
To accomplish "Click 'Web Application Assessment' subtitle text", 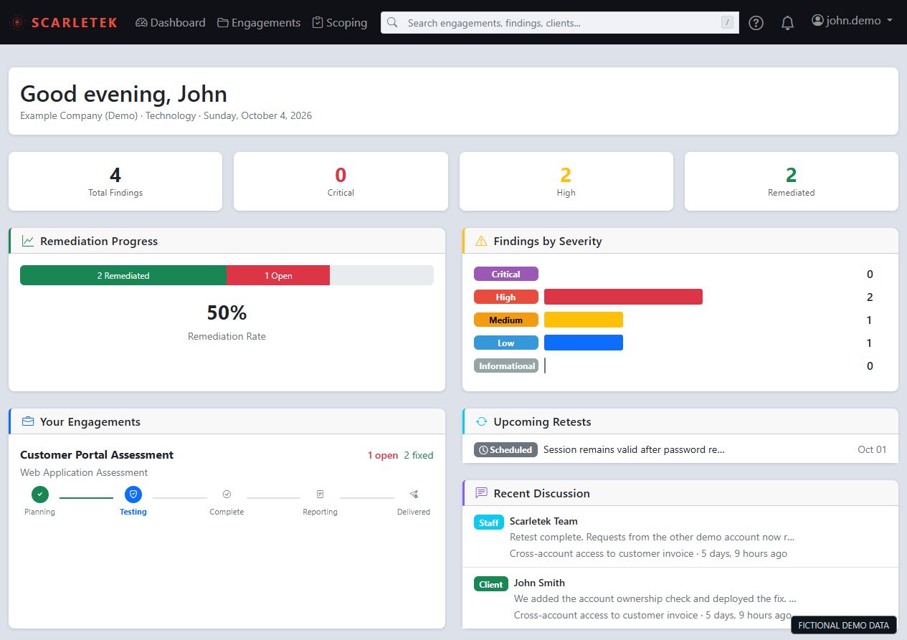I will [x=84, y=472].
